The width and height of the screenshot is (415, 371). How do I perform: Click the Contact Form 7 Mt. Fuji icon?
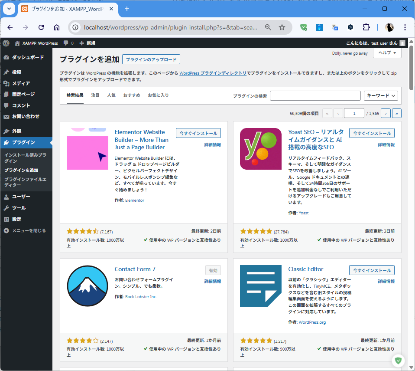(x=88, y=286)
